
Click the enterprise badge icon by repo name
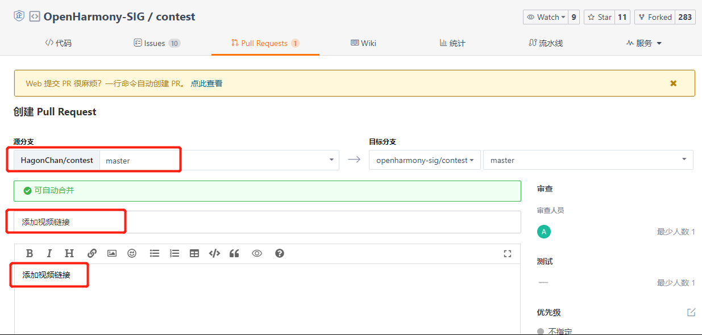19,16
